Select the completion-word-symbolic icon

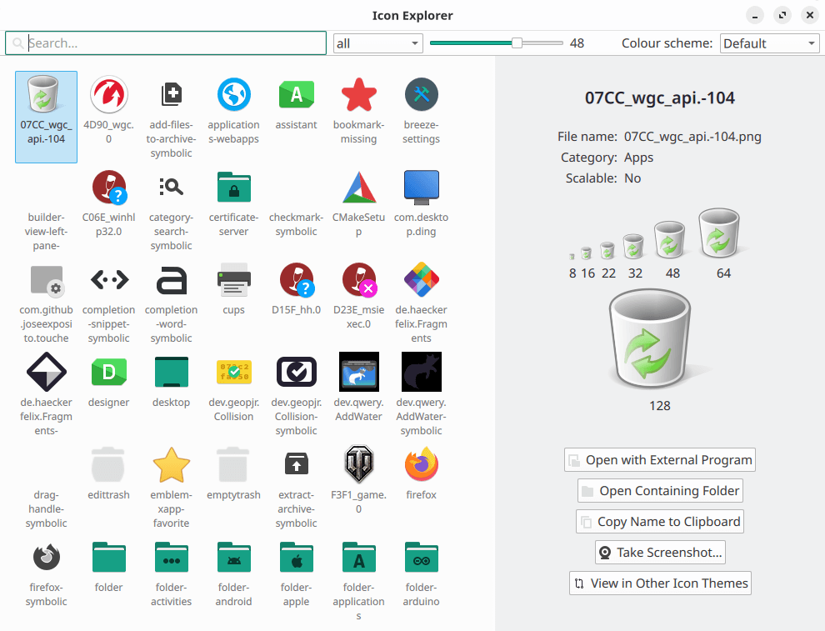(x=171, y=280)
